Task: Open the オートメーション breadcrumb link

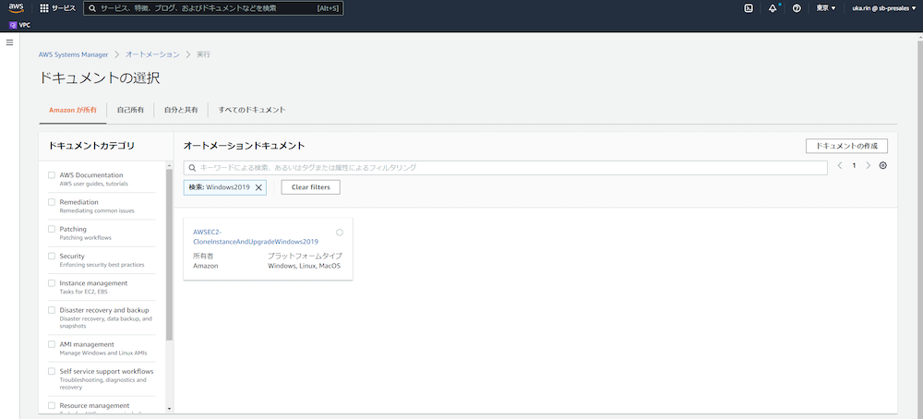Action: [x=152, y=54]
